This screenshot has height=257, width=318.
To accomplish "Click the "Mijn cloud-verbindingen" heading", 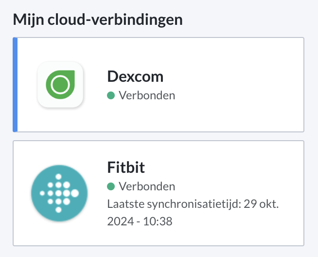I will [x=98, y=20].
